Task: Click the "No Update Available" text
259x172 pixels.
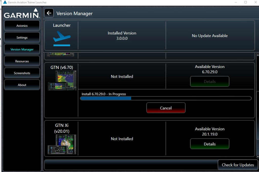Action: (x=210, y=36)
